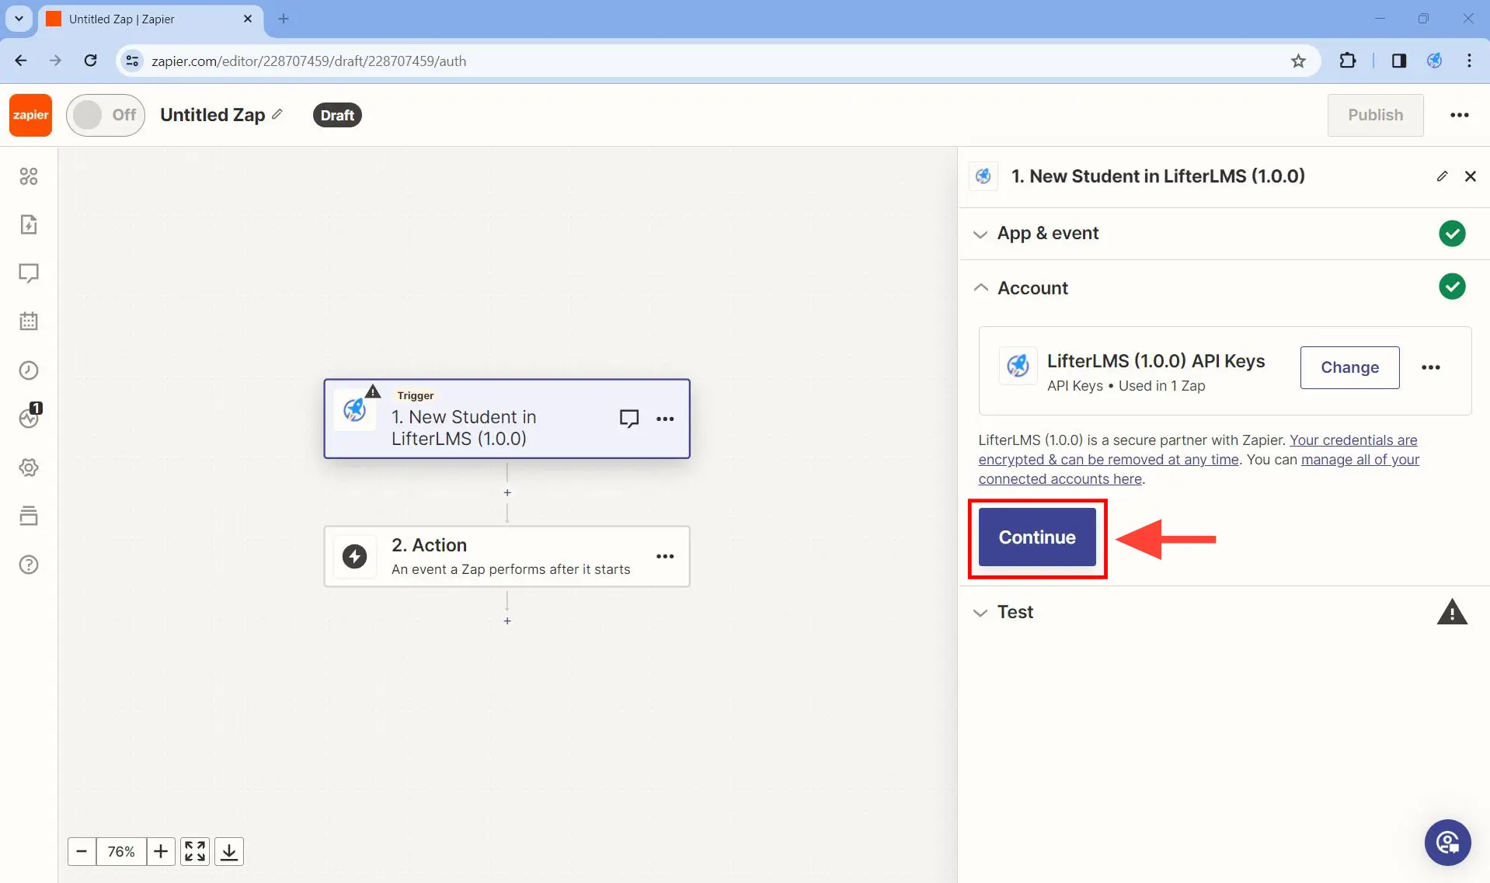Open the trigger step three-dot menu
The height and width of the screenshot is (883, 1490).
[665, 419]
